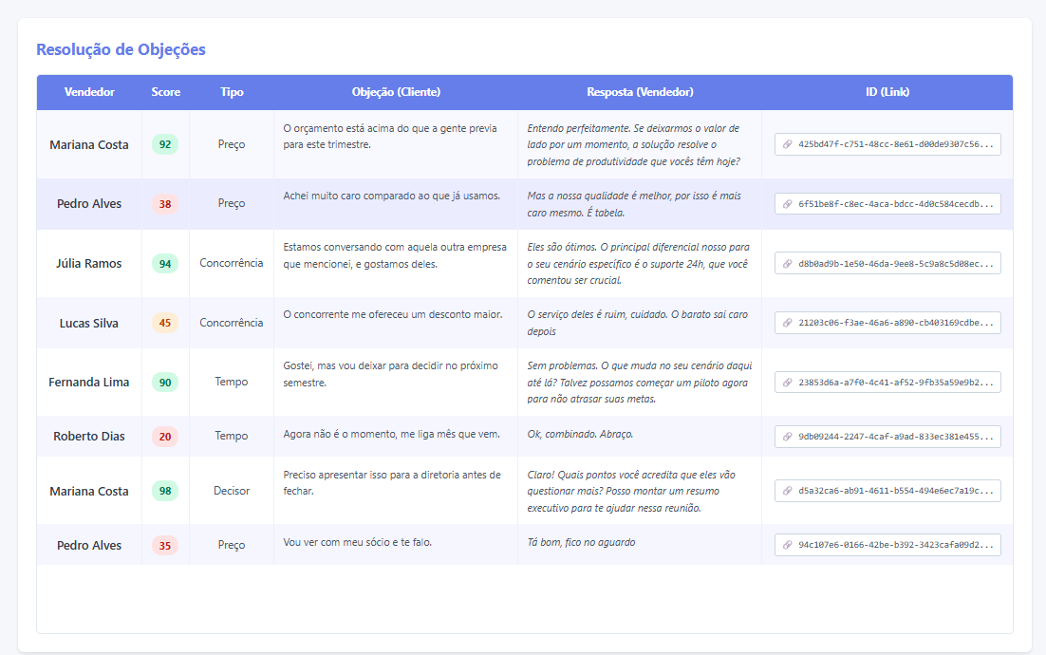Click link icon beside ID 6f51be8f
This screenshot has height=655, width=1046.
(787, 204)
